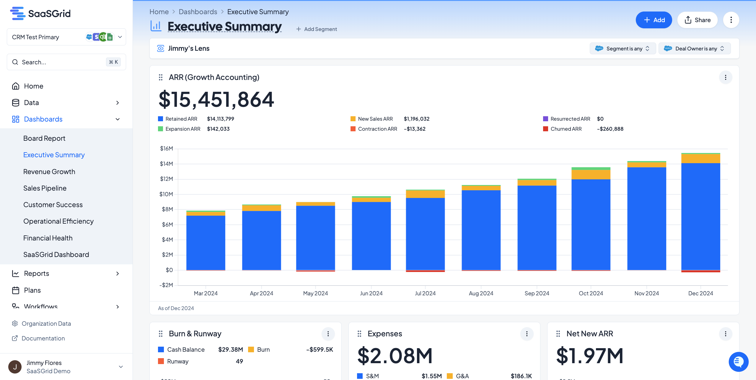Click the SaaSGrid logo icon
This screenshot has height=380, width=756.
click(x=18, y=13)
